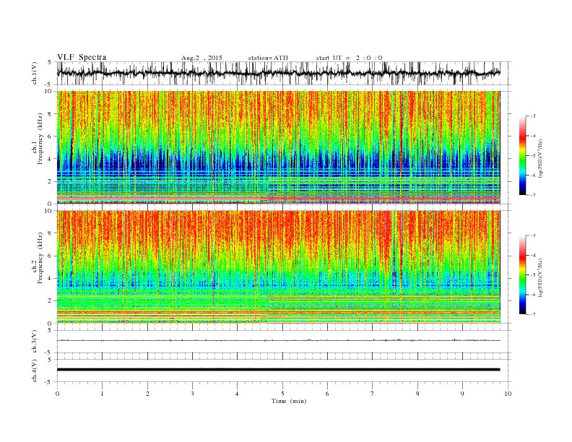
Task: Click the '-3' tick on ch.1 colorbar
Action: pyautogui.click(x=533, y=116)
